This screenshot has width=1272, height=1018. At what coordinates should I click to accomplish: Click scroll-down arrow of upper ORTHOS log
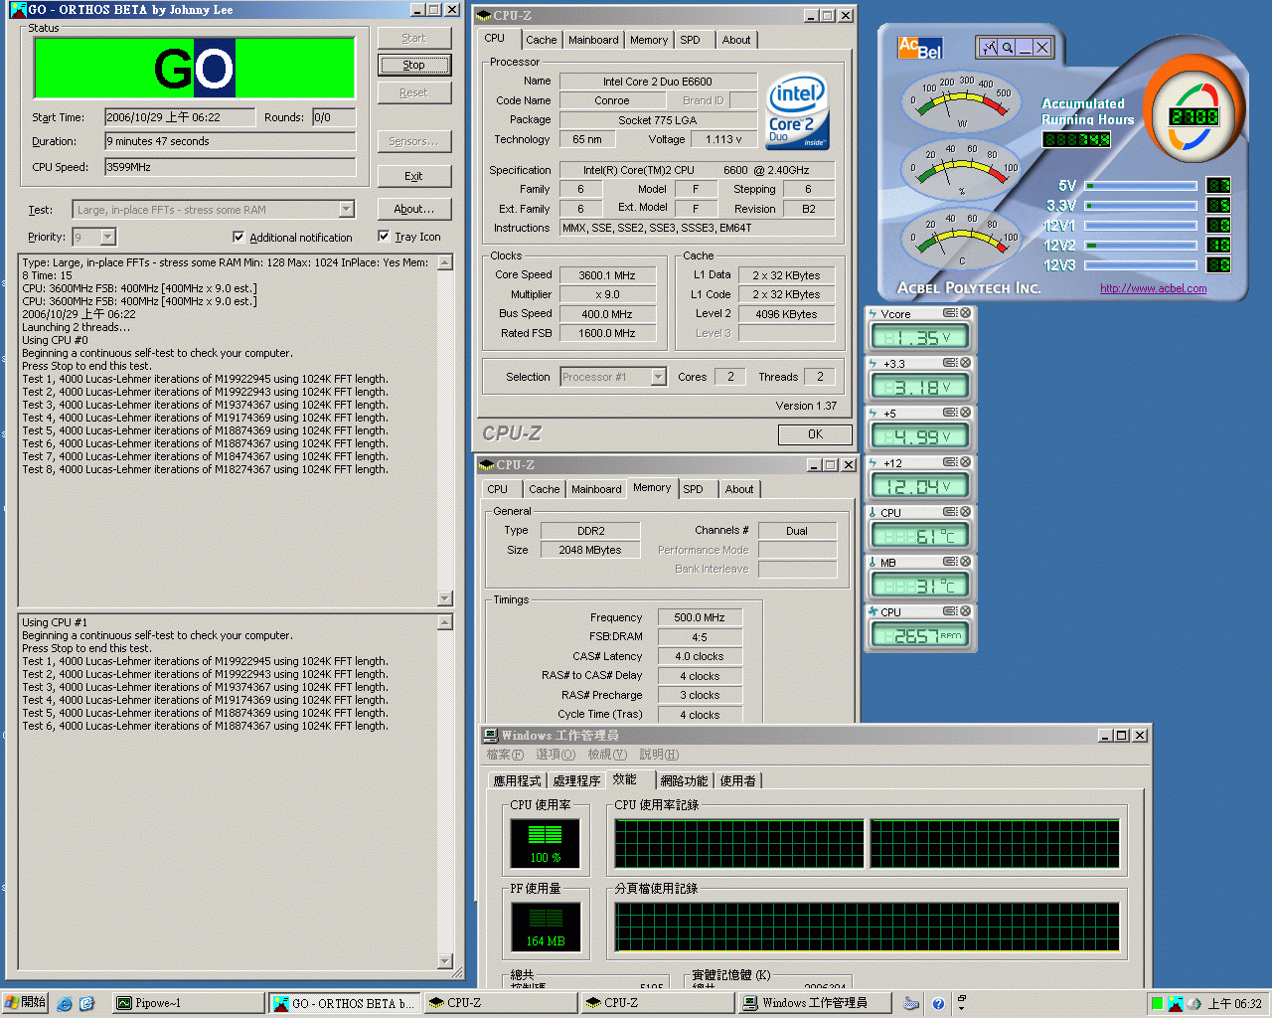(445, 598)
